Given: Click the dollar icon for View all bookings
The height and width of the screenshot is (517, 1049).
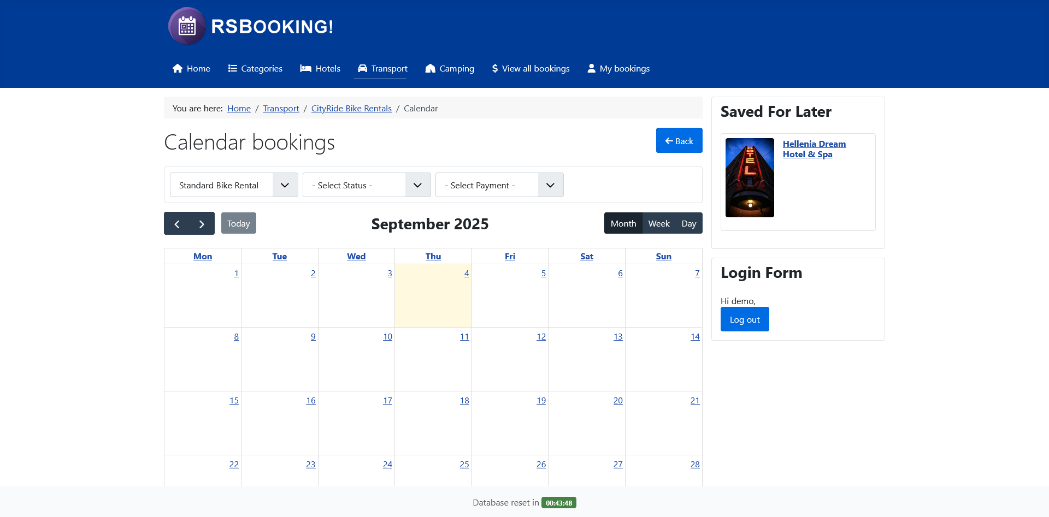Looking at the screenshot, I should [495, 68].
